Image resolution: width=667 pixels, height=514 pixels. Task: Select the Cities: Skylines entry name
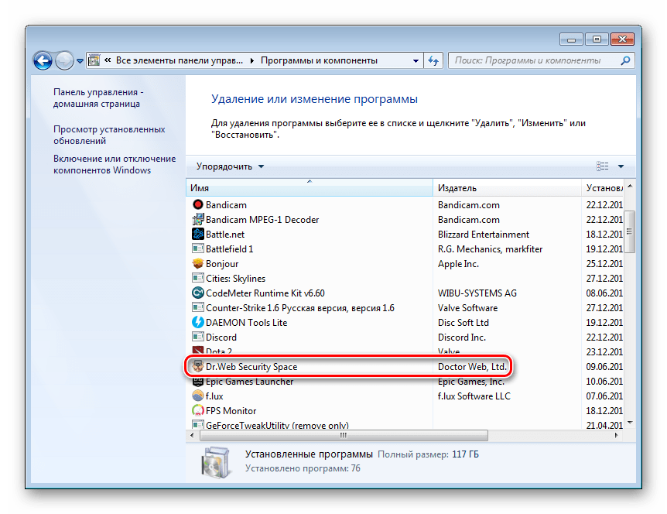[236, 279]
